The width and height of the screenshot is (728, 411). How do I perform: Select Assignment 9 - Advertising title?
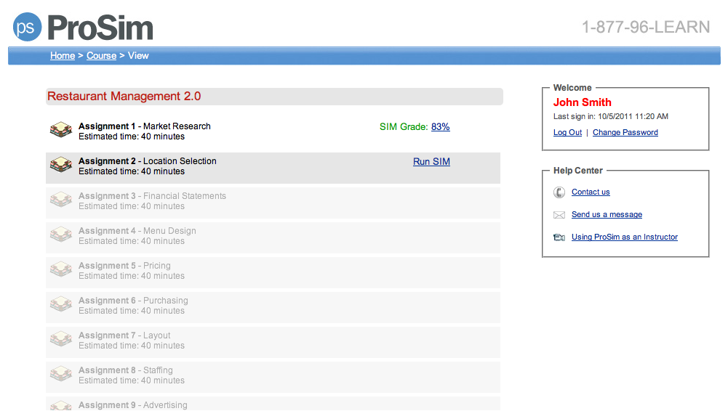[x=133, y=405]
